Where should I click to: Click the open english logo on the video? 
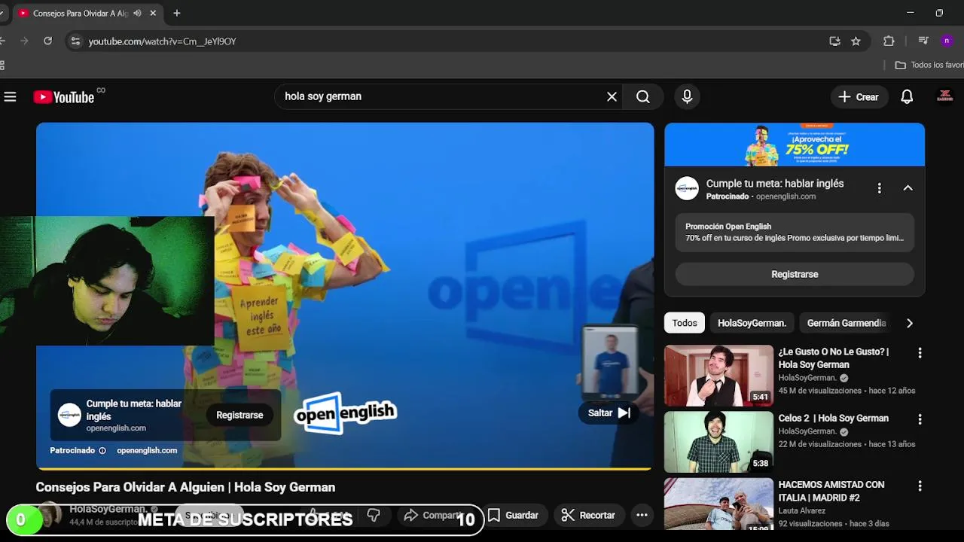345,412
